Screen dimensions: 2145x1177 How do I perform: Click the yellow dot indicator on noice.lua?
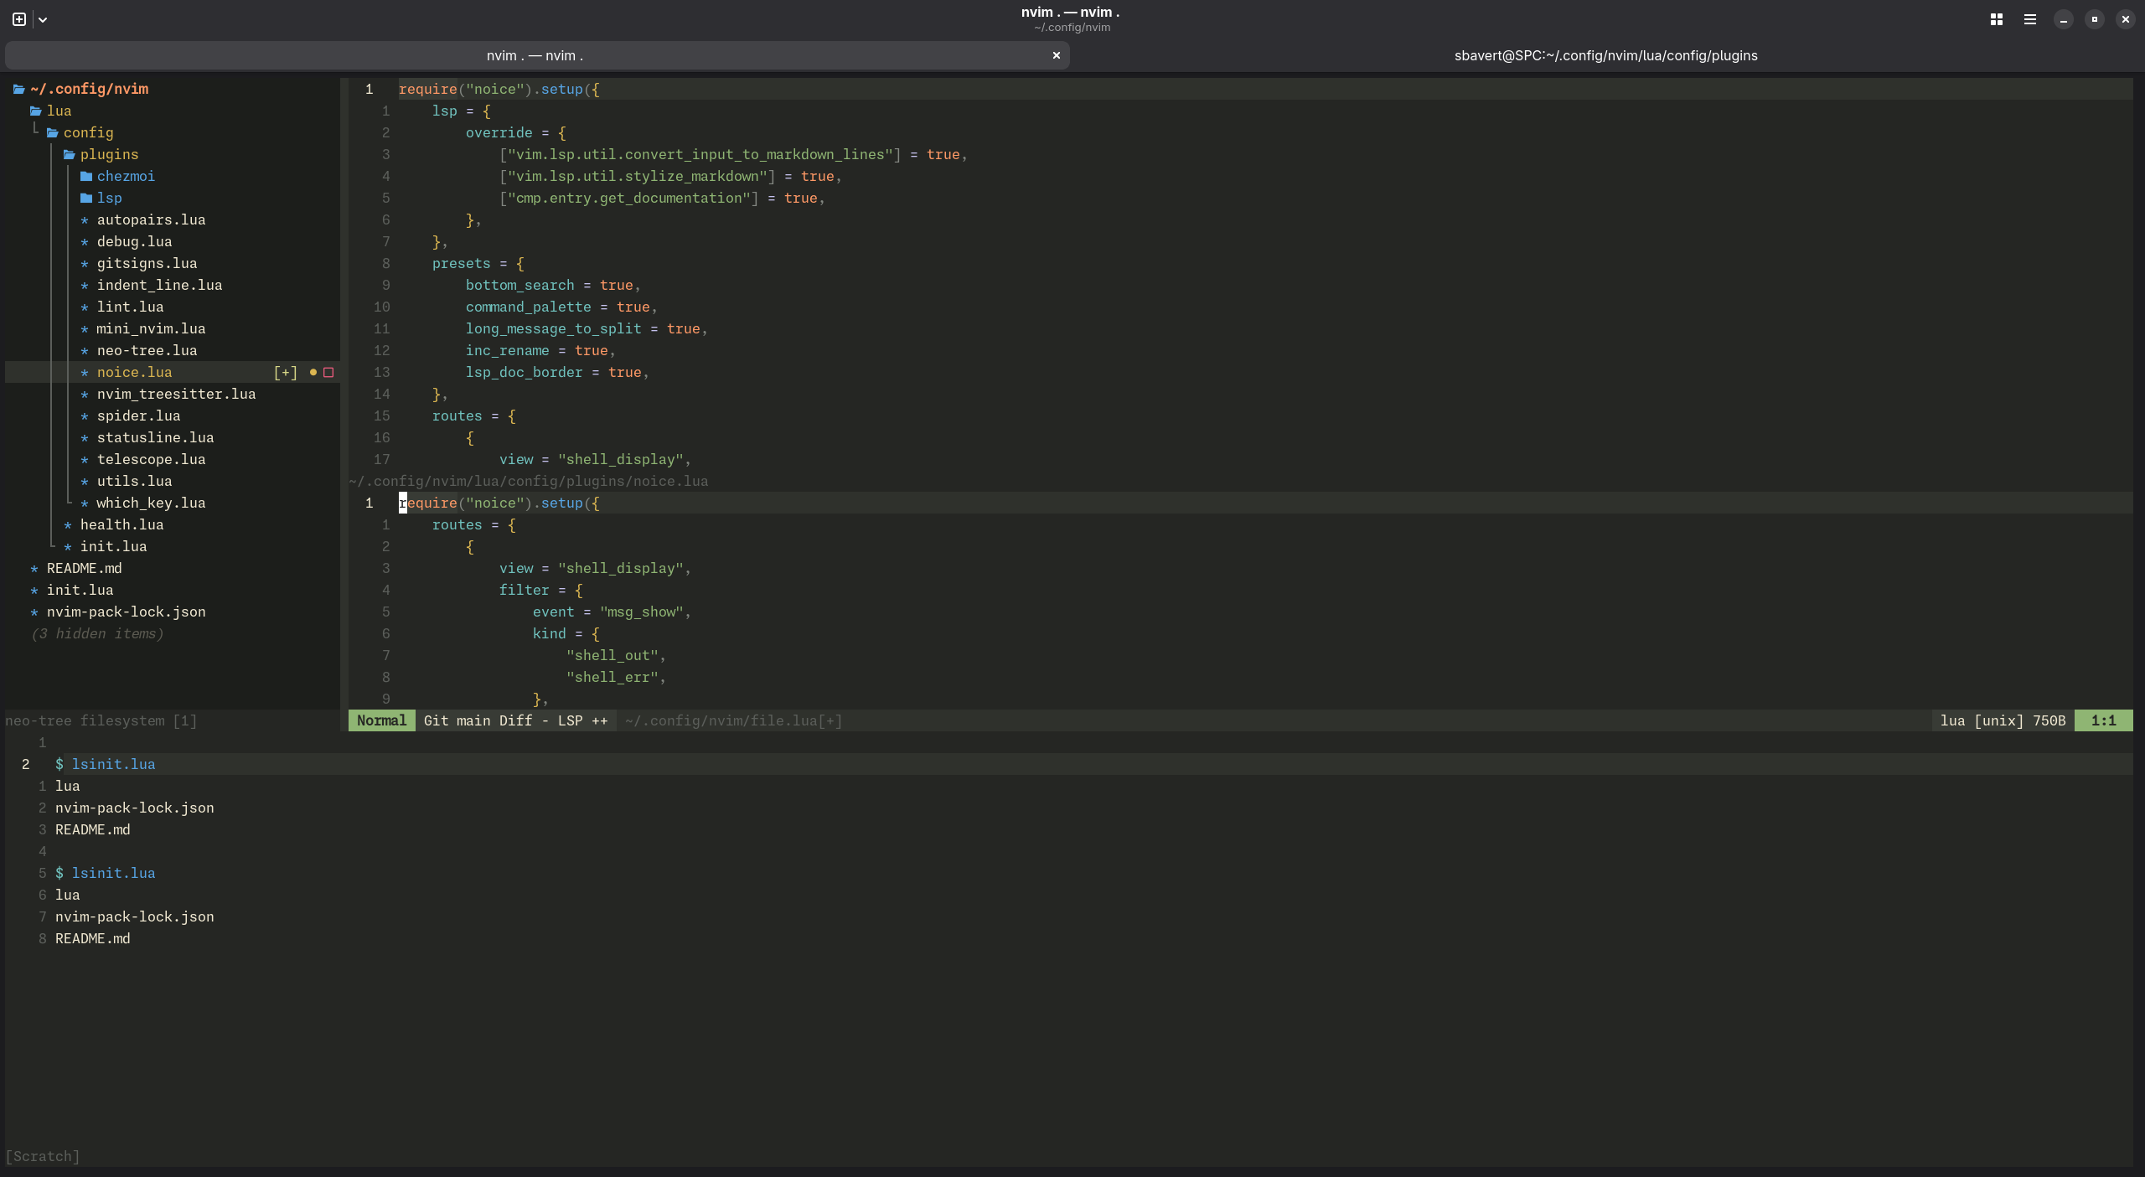click(x=313, y=372)
